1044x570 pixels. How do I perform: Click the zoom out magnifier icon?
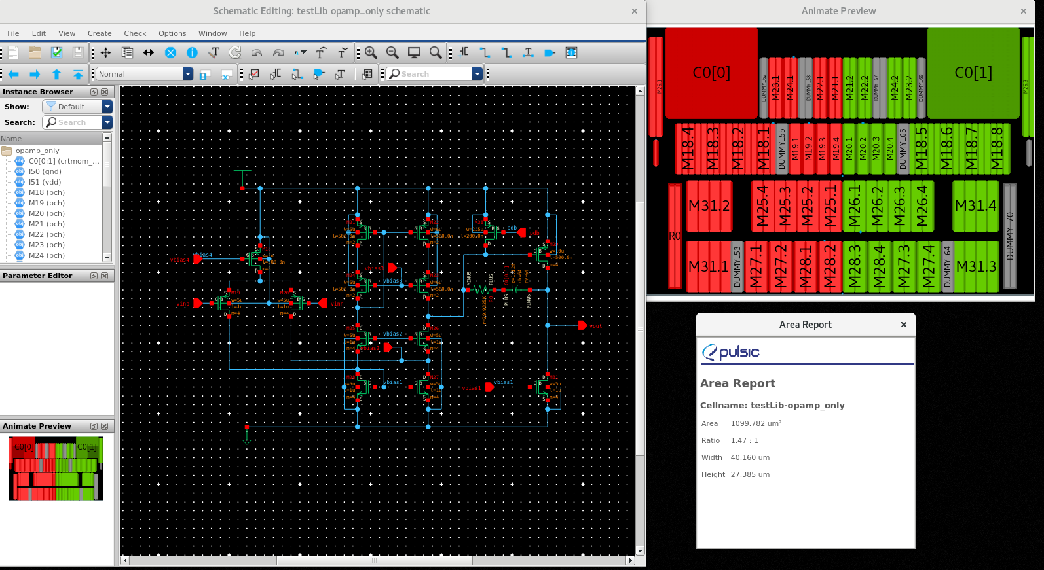tap(392, 53)
